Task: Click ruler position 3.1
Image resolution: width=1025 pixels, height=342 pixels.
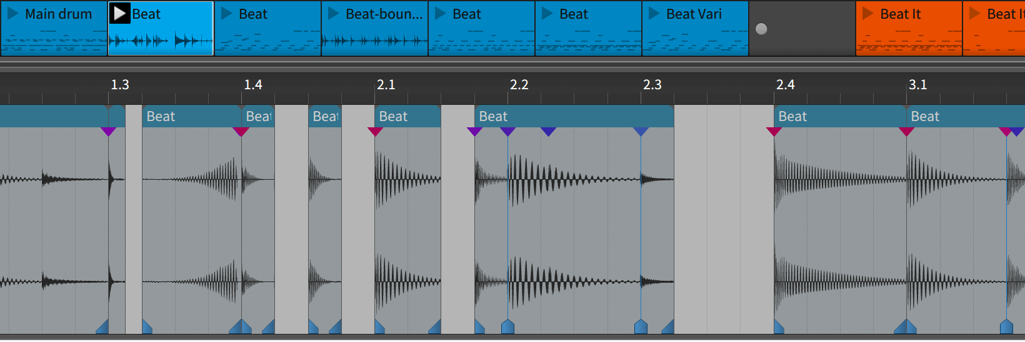Action: click(918, 85)
